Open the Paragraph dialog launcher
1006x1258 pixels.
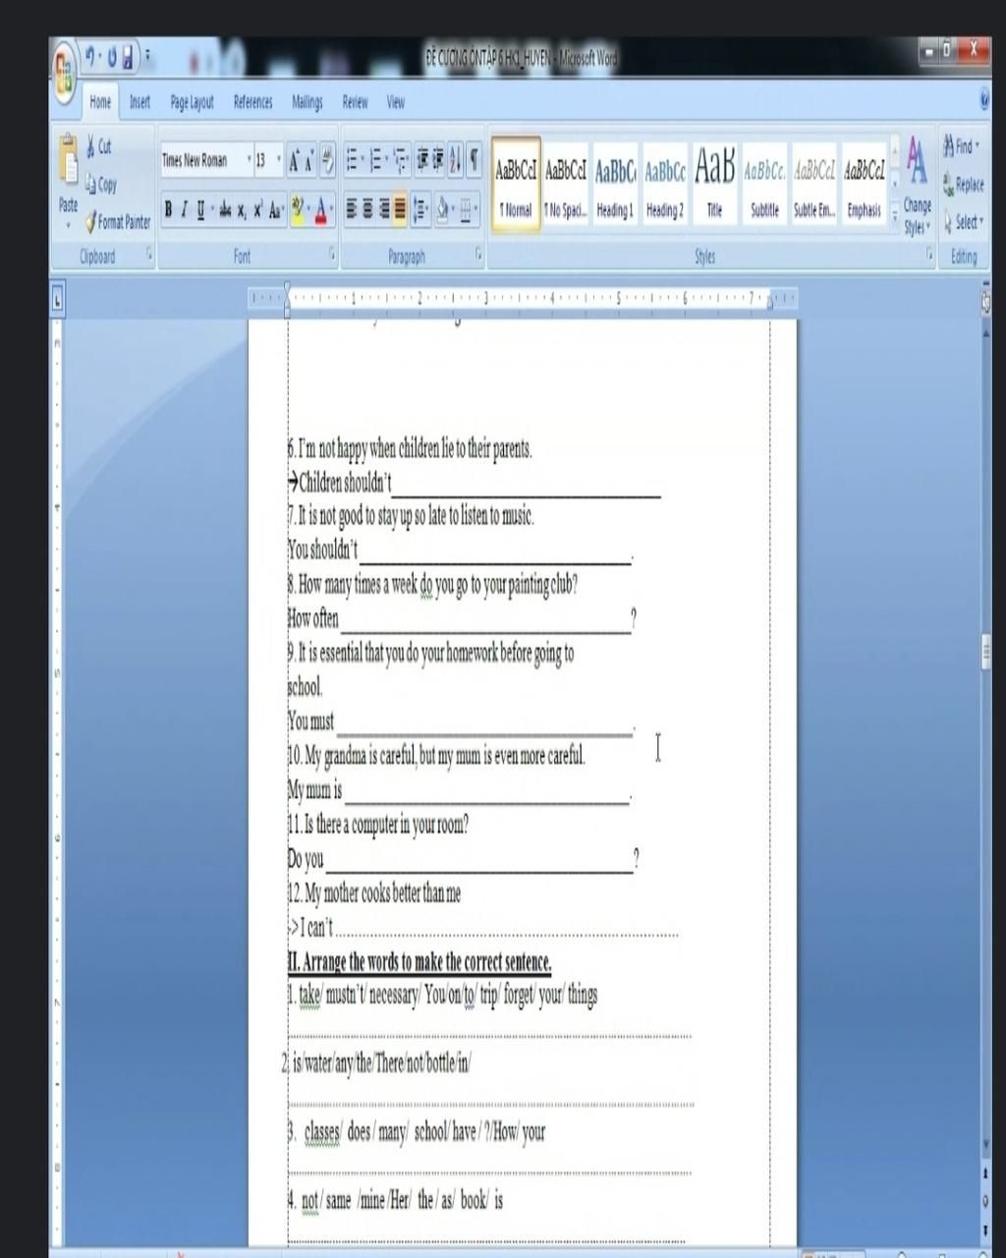pyautogui.click(x=479, y=255)
